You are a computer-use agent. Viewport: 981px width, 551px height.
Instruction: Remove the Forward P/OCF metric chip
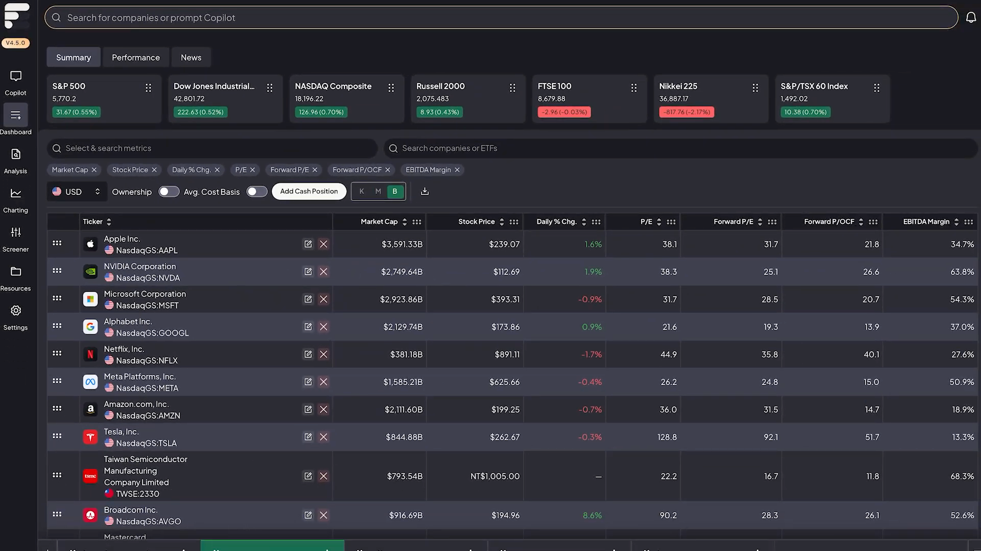pyautogui.click(x=388, y=170)
